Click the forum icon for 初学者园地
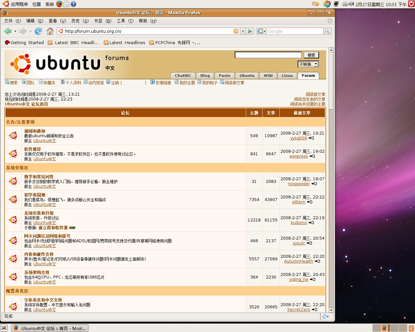The height and width of the screenshot is (332, 415). point(13,199)
